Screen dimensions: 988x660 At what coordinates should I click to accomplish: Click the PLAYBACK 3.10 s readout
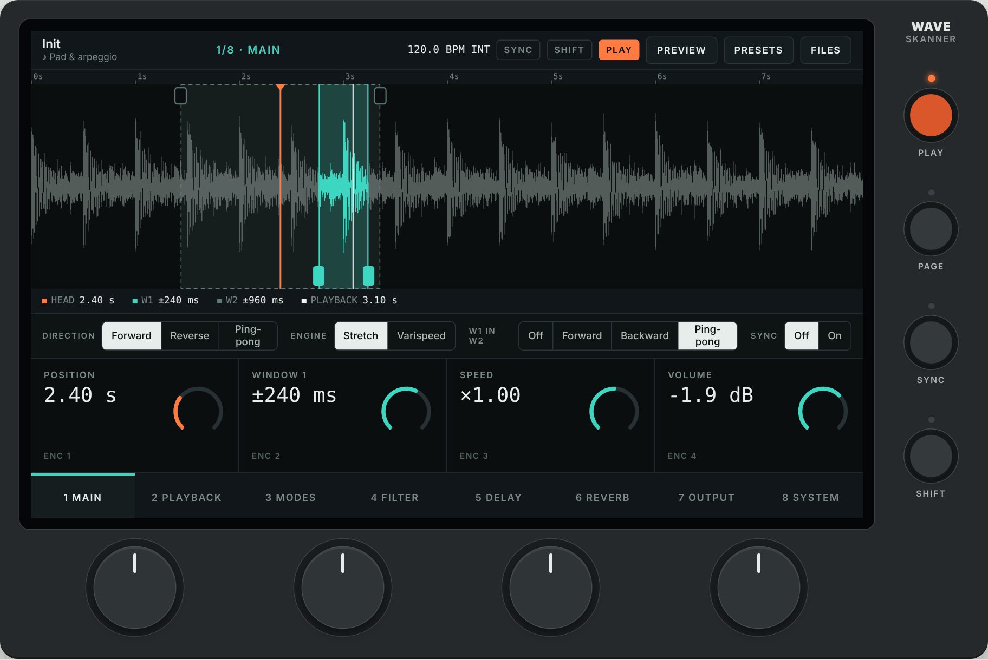tap(350, 300)
